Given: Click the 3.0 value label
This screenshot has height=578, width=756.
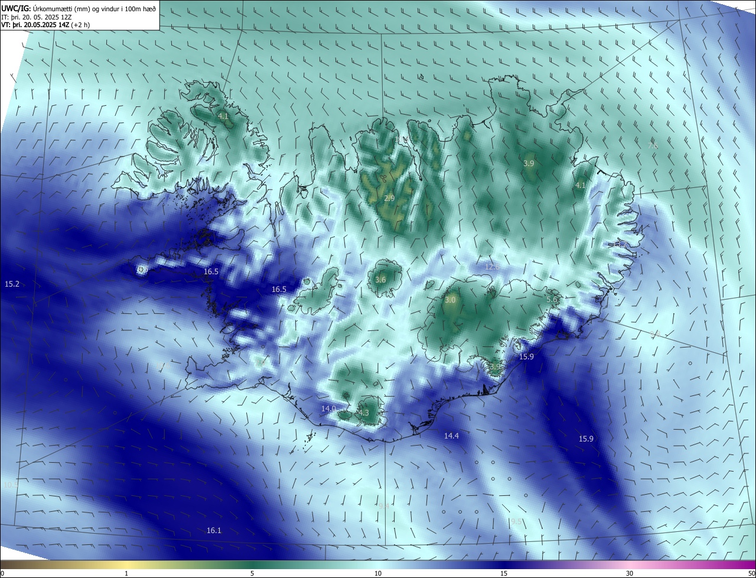Looking at the screenshot, I should point(450,300).
